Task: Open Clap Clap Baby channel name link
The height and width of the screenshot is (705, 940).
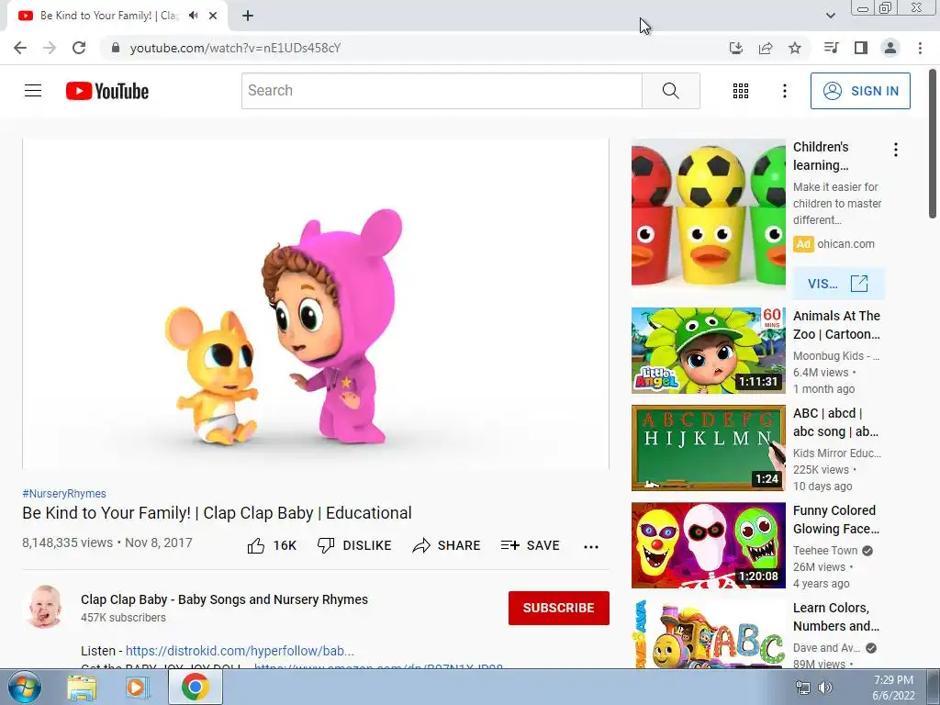Action: pos(224,599)
